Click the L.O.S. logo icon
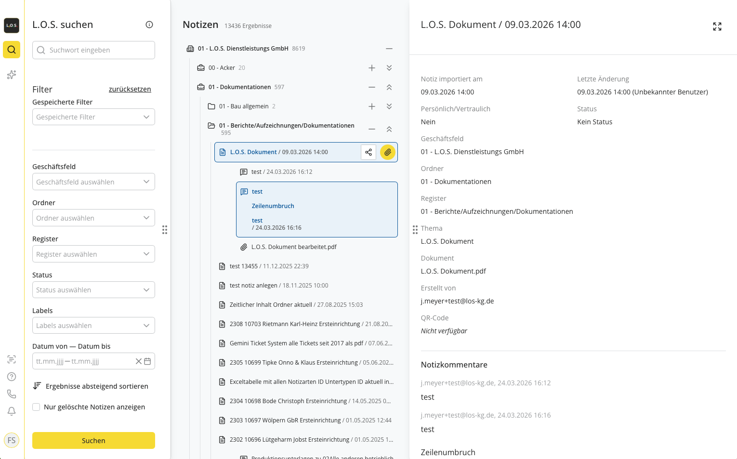The width and height of the screenshot is (737, 459). point(12,25)
